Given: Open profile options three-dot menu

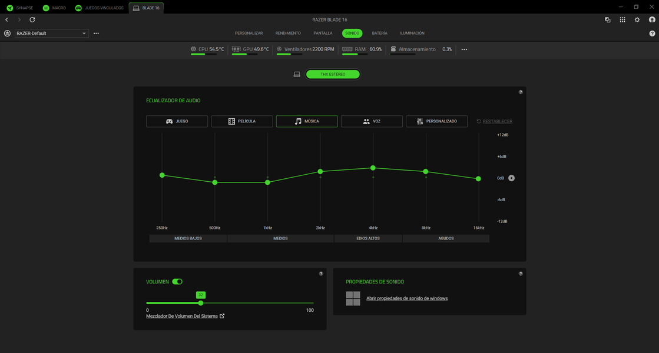Looking at the screenshot, I should click(96, 33).
